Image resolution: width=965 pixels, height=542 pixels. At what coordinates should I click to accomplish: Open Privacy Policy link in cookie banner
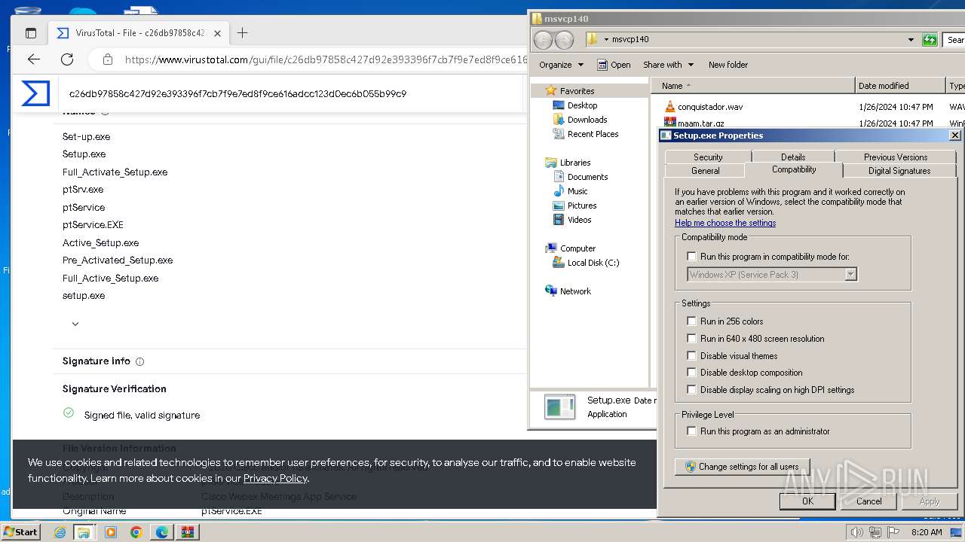click(275, 478)
